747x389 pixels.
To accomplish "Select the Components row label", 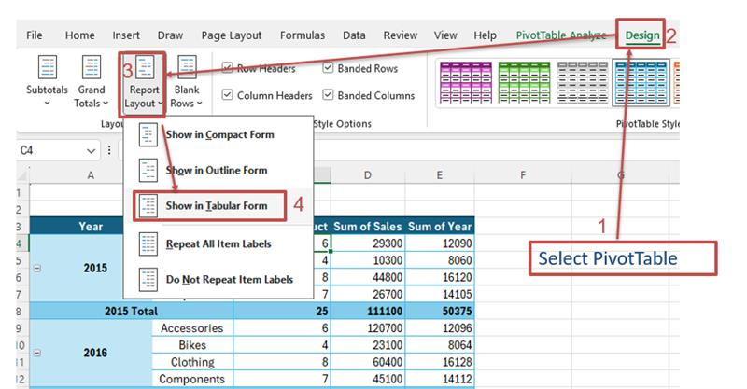I will coord(192,379).
